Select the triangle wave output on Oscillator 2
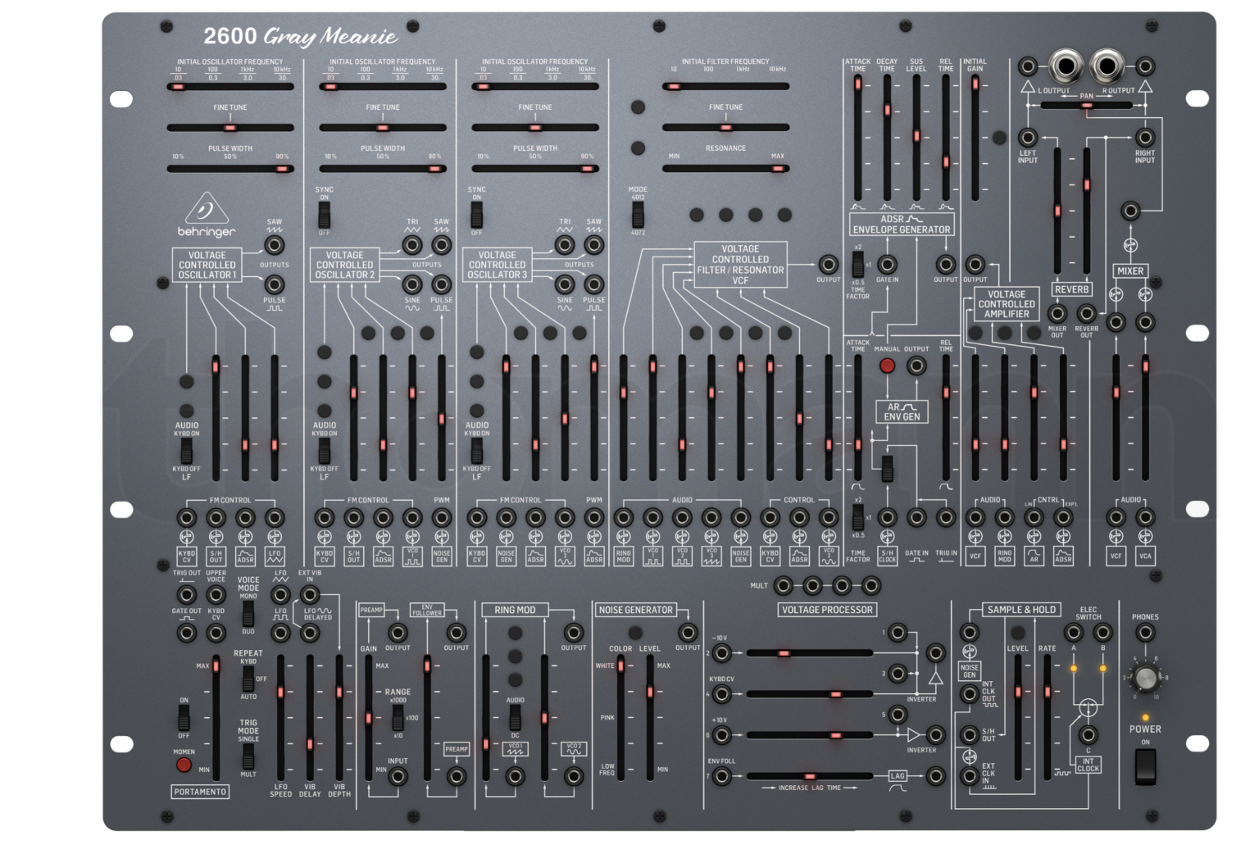Viewport: 1259px width, 845px height. point(411,245)
